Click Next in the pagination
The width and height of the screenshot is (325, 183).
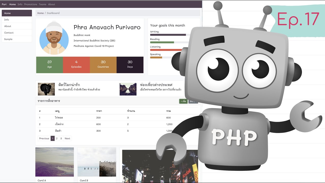(67, 139)
